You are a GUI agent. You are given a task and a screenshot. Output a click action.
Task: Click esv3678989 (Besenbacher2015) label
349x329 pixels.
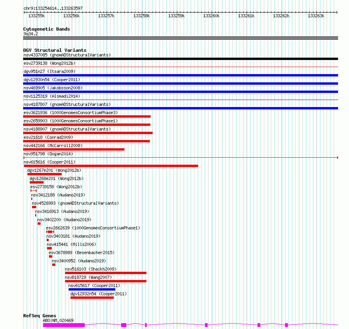coord(82,253)
